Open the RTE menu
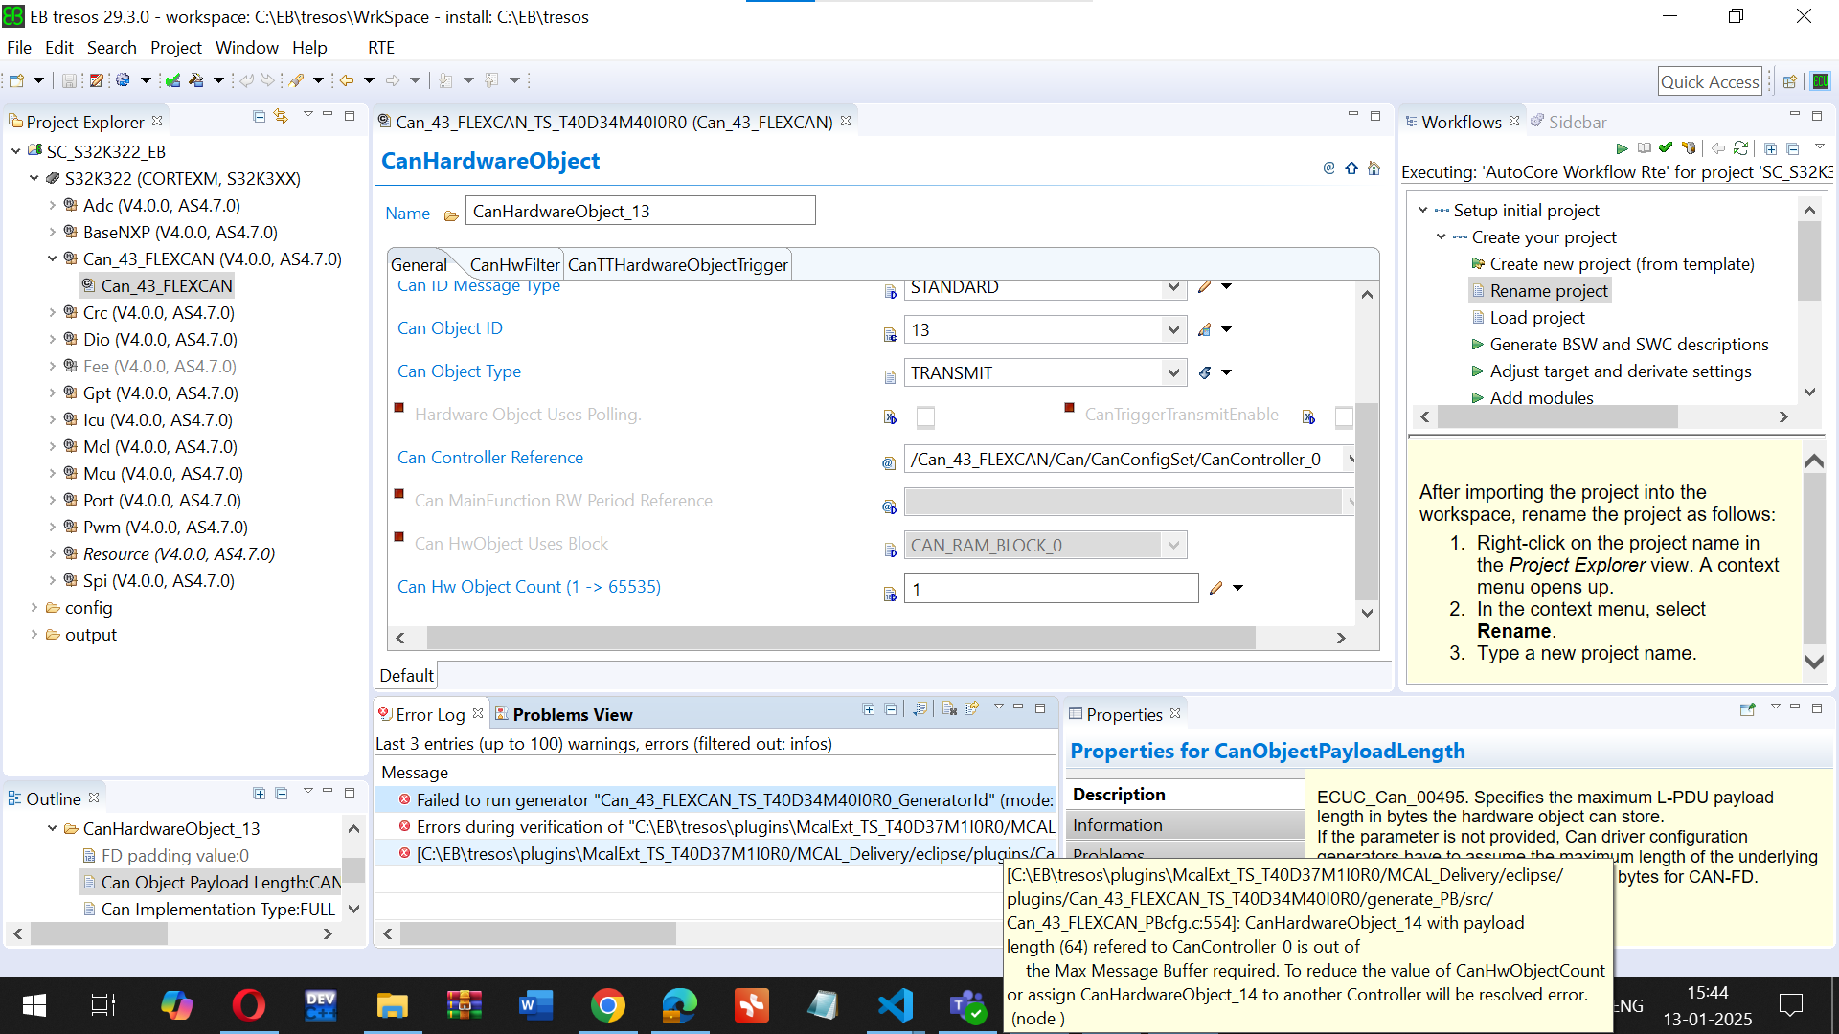The height and width of the screenshot is (1034, 1839). tap(381, 47)
